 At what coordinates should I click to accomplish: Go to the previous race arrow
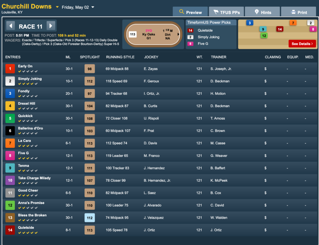point(11,26)
